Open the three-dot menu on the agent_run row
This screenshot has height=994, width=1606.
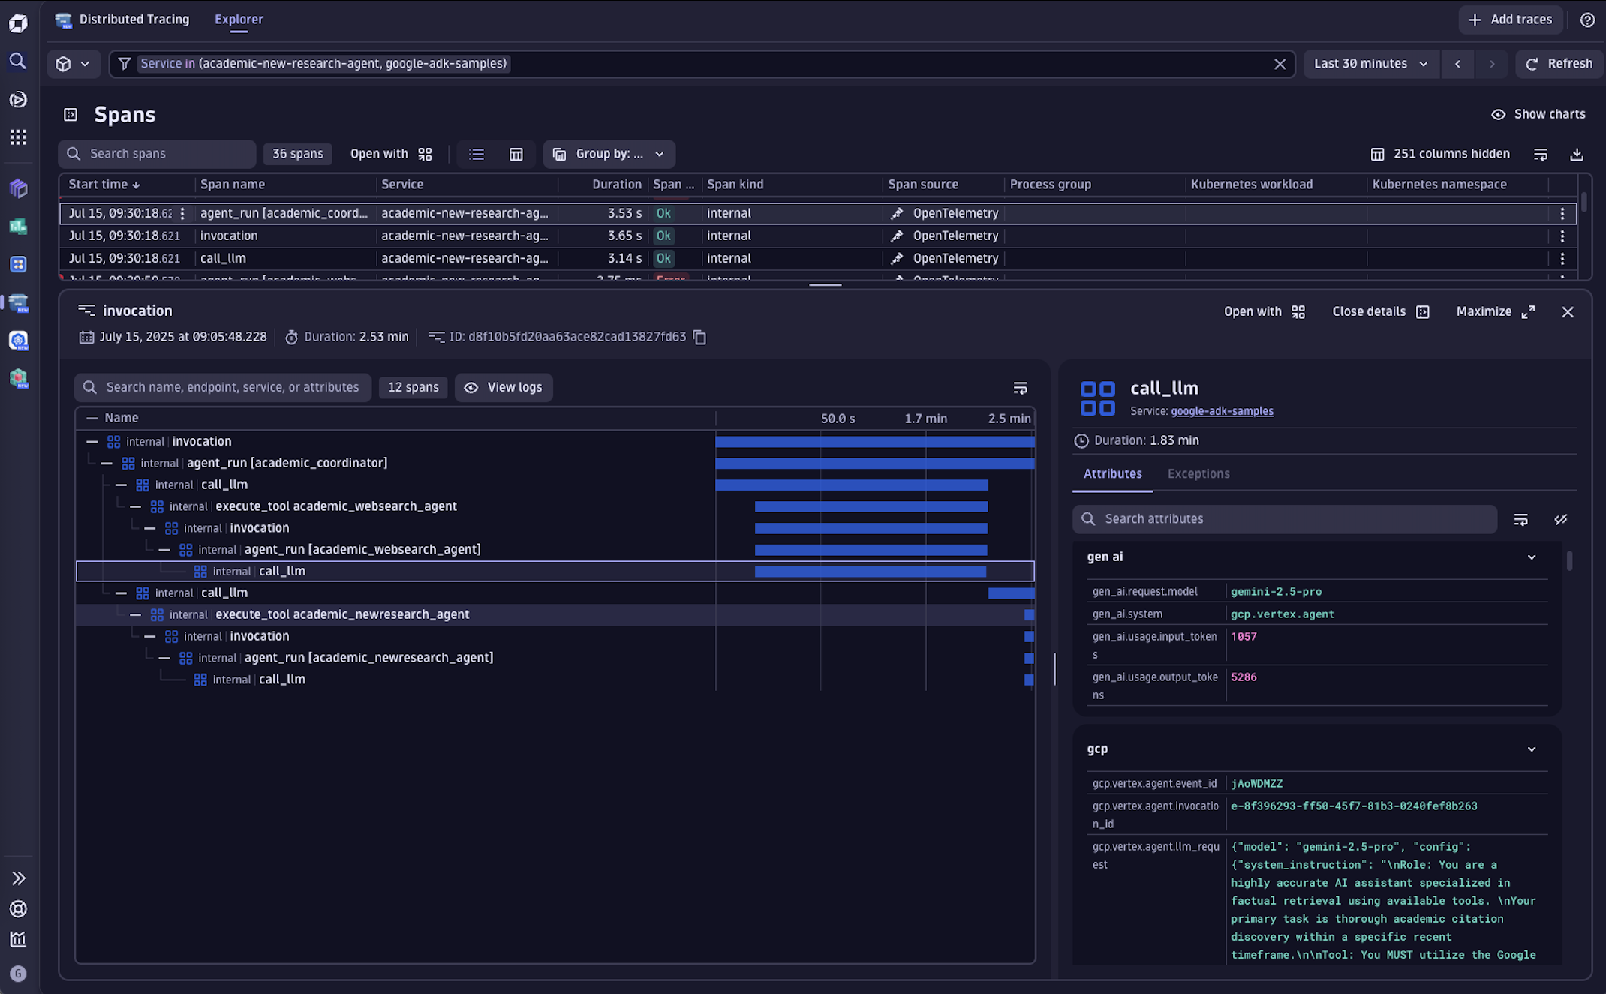click(x=1562, y=213)
